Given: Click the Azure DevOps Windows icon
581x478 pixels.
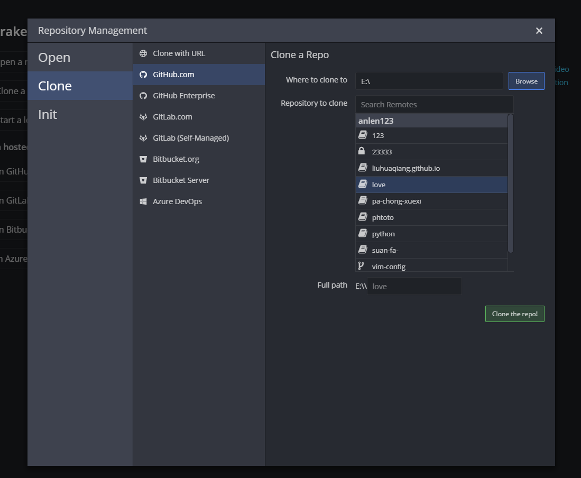Looking at the screenshot, I should point(143,201).
